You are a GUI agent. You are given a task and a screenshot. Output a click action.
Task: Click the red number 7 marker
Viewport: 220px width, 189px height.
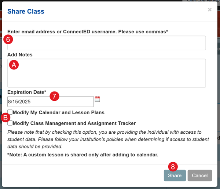pyautogui.click(x=54, y=96)
